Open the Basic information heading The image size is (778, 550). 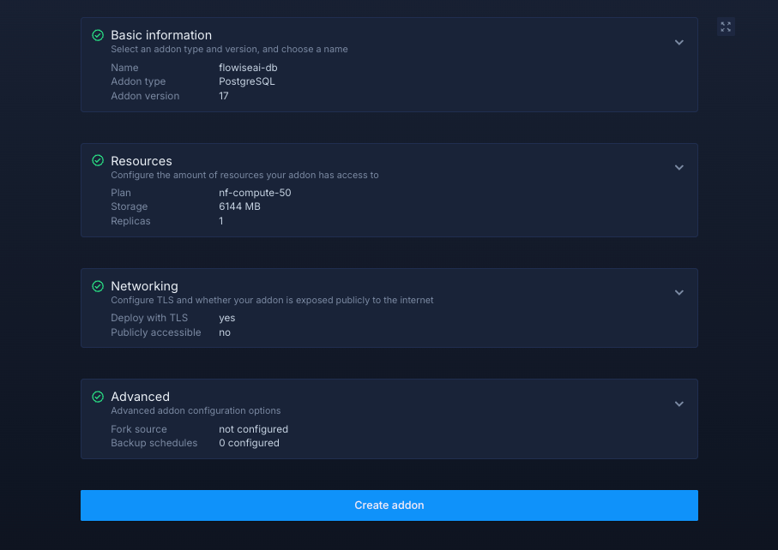[x=161, y=35]
